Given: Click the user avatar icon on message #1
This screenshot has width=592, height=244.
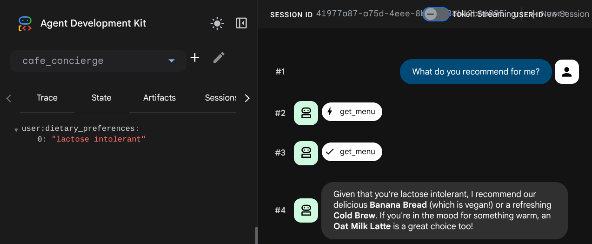Looking at the screenshot, I should click(x=567, y=72).
